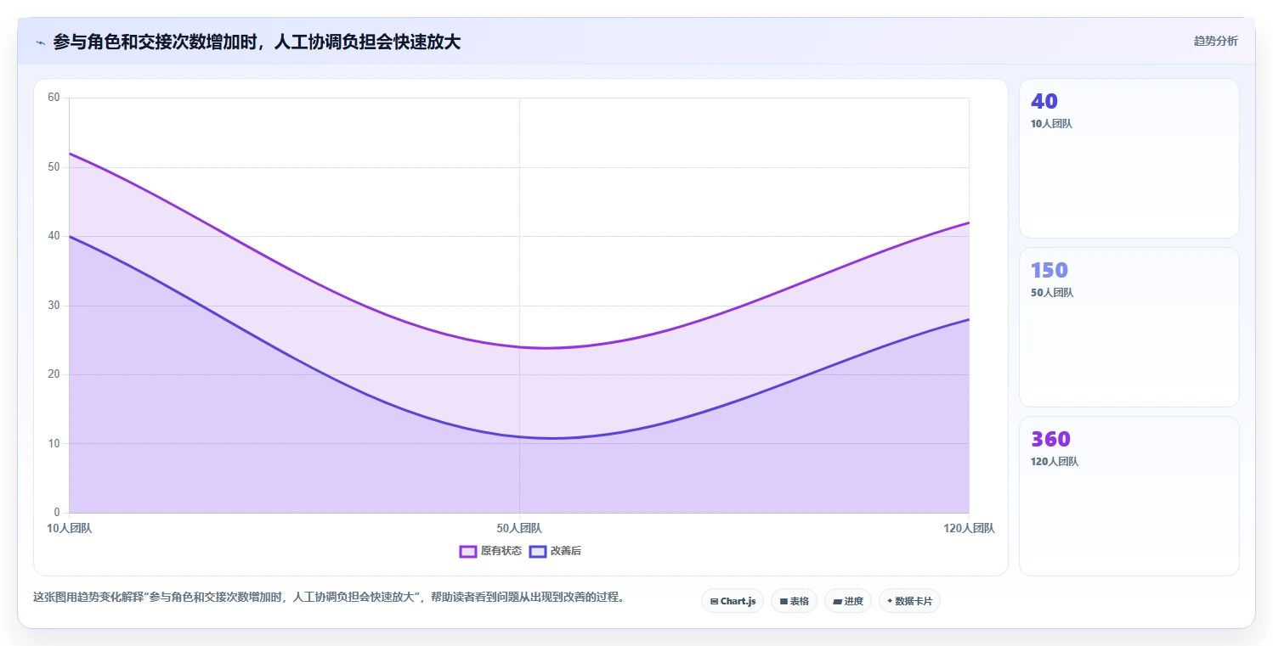Select the 表格 tag chip
This screenshot has height=646, width=1273.
[x=794, y=601]
